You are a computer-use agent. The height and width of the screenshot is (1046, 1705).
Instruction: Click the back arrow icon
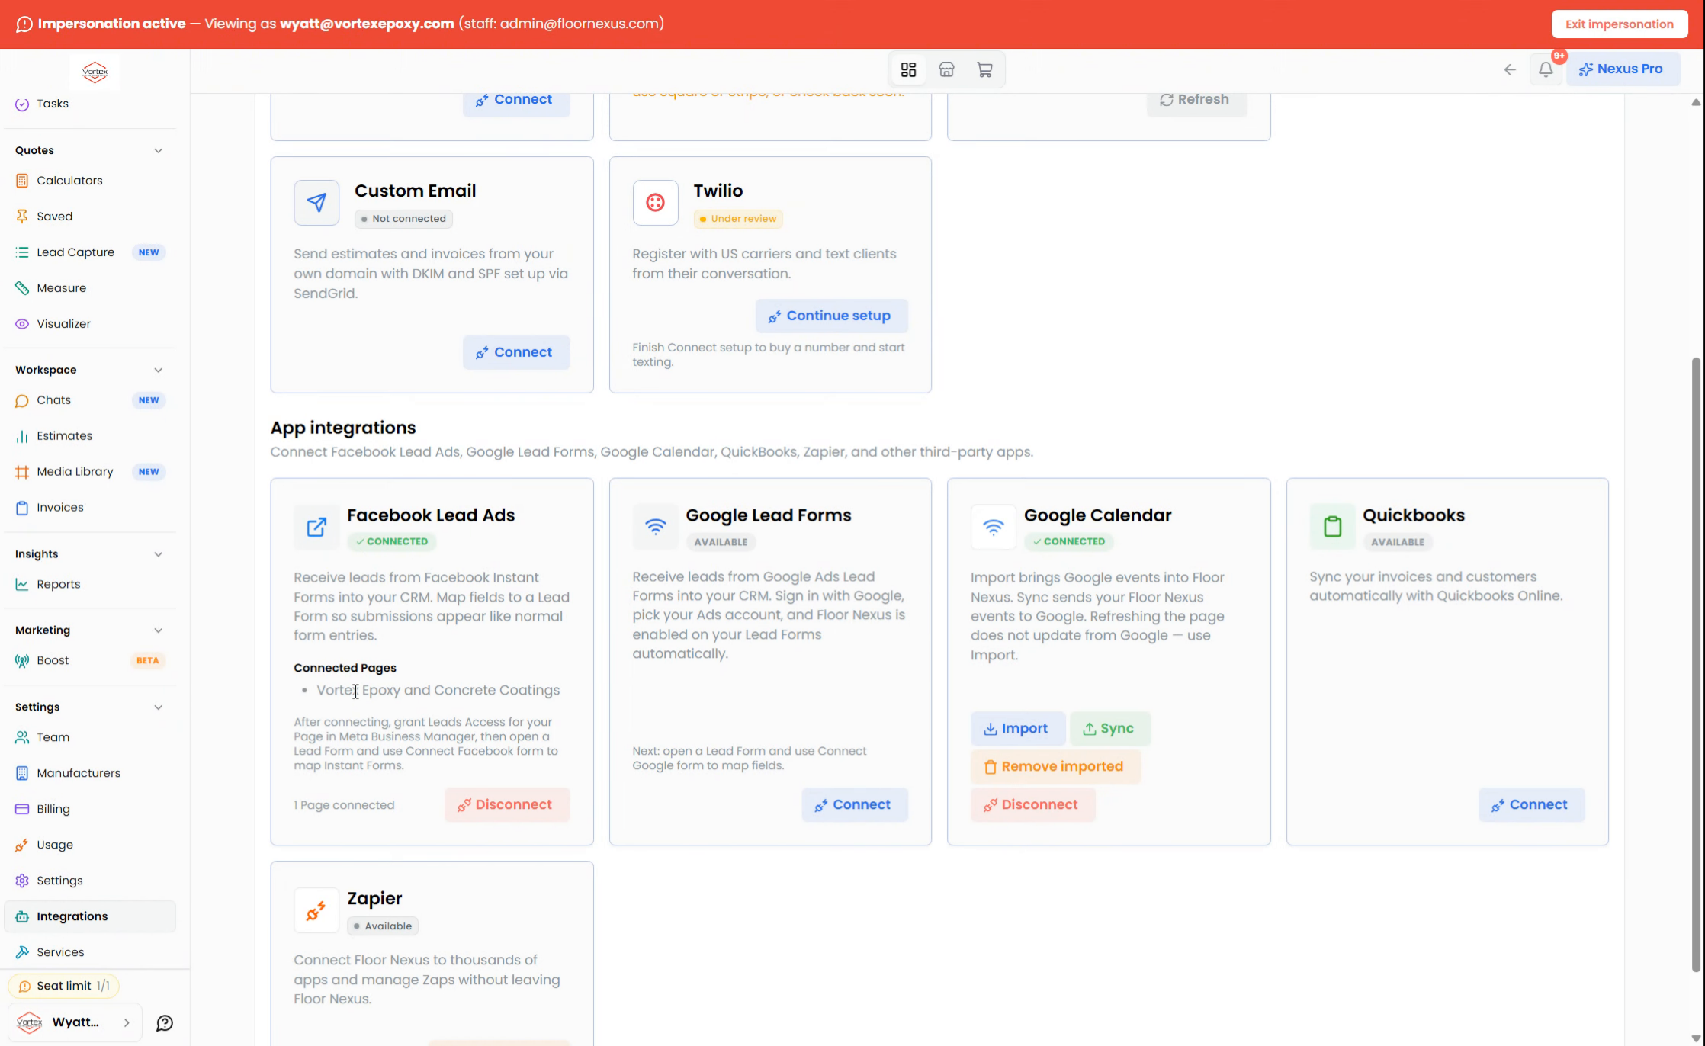[x=1510, y=69]
